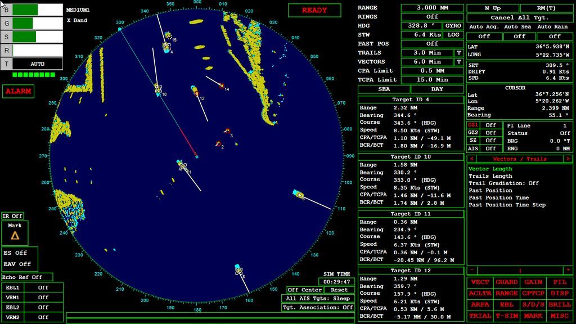Click the B brilliance control label
The height and width of the screenshot is (324, 576).
point(6,10)
